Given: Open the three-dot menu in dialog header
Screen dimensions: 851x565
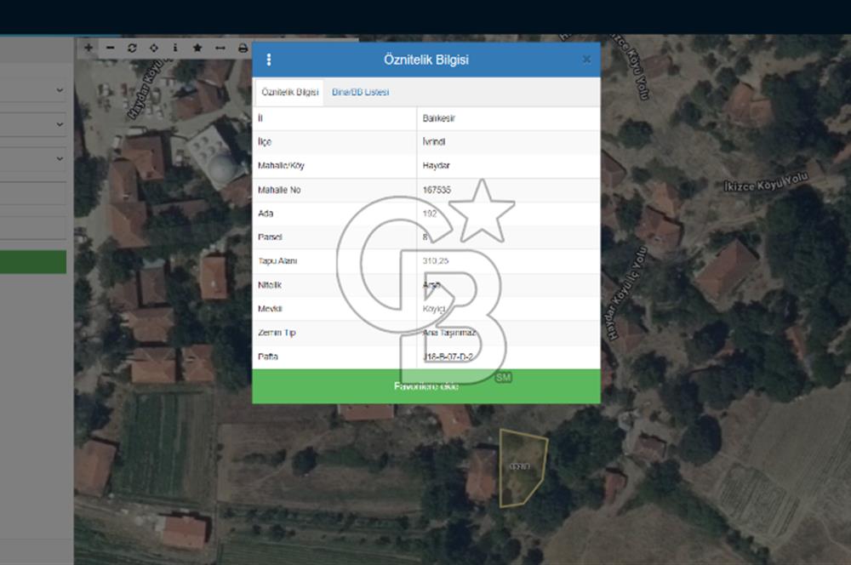Looking at the screenshot, I should click(x=269, y=60).
